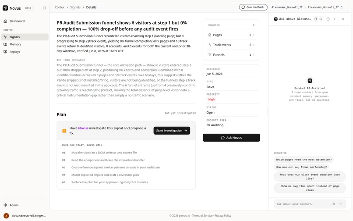Click the panel resize handle beside the chat
The width and height of the screenshot is (353, 221).
tap(268, 111)
